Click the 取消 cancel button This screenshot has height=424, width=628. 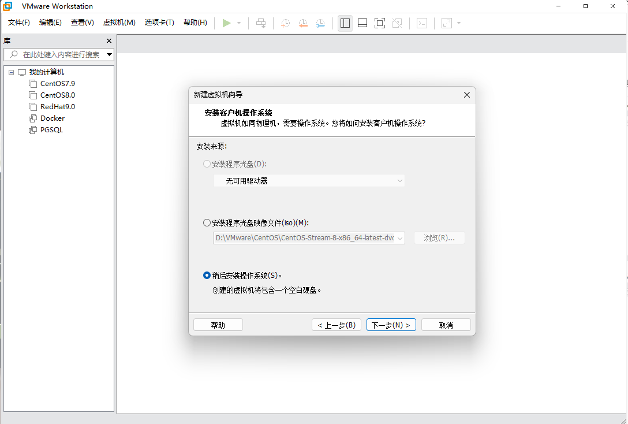(446, 325)
